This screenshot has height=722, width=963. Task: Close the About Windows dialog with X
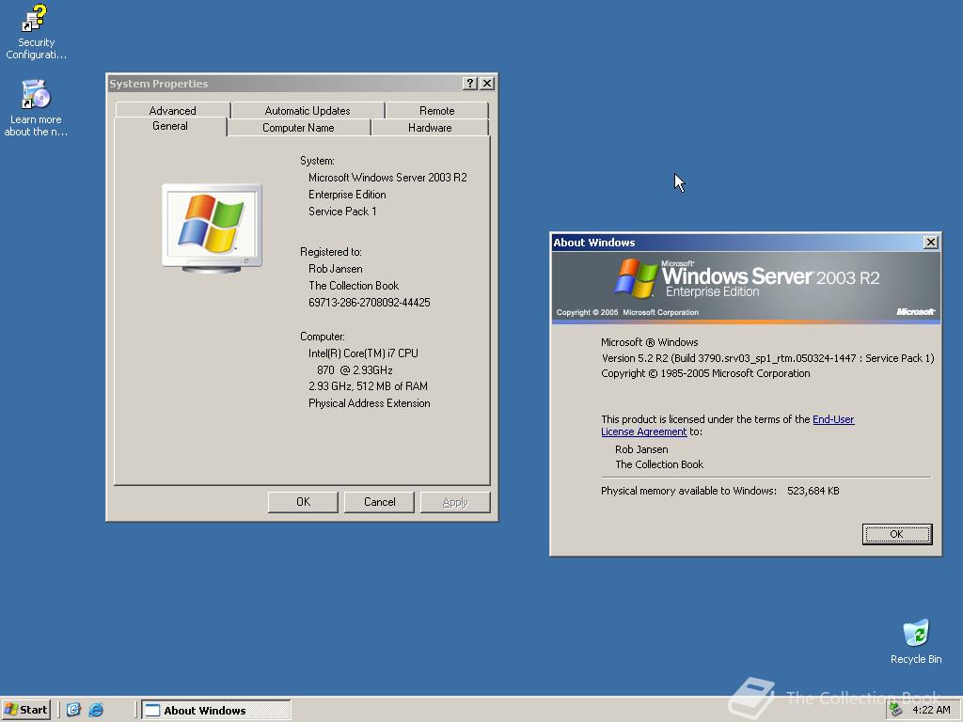[931, 243]
